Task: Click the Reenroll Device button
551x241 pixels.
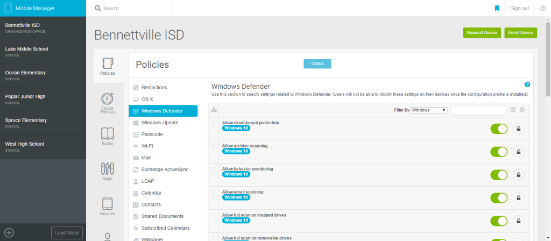Action: [482, 33]
